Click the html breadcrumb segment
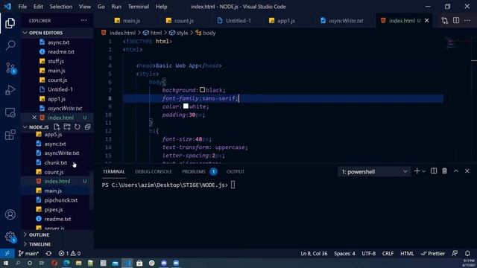The image size is (477, 268). [152, 33]
